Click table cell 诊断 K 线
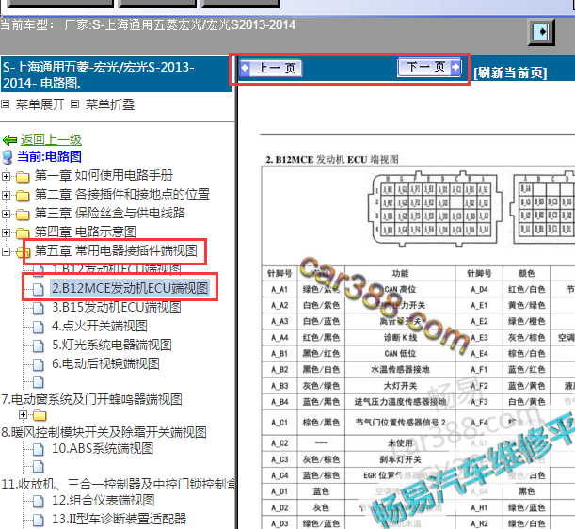This screenshot has width=575, height=529. pyautogui.click(x=400, y=338)
